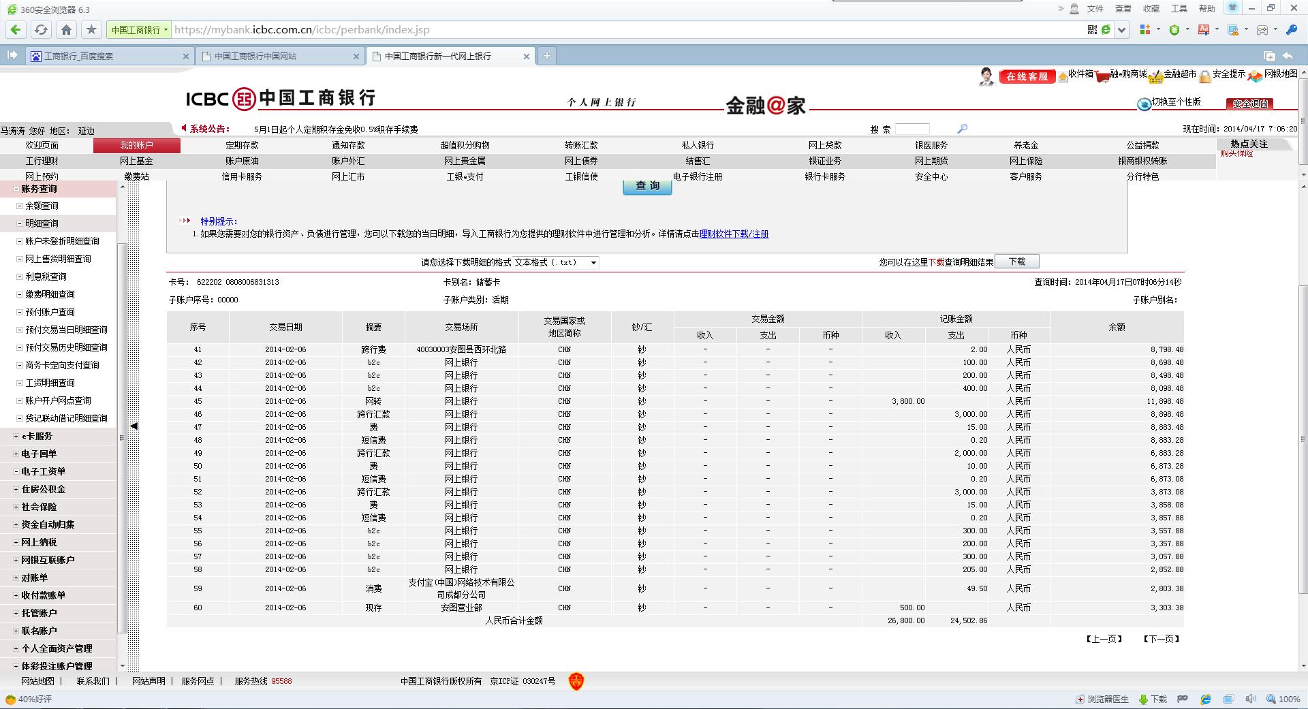Expand the e卡服务 sidebar section
The height and width of the screenshot is (709, 1308).
click(x=37, y=436)
